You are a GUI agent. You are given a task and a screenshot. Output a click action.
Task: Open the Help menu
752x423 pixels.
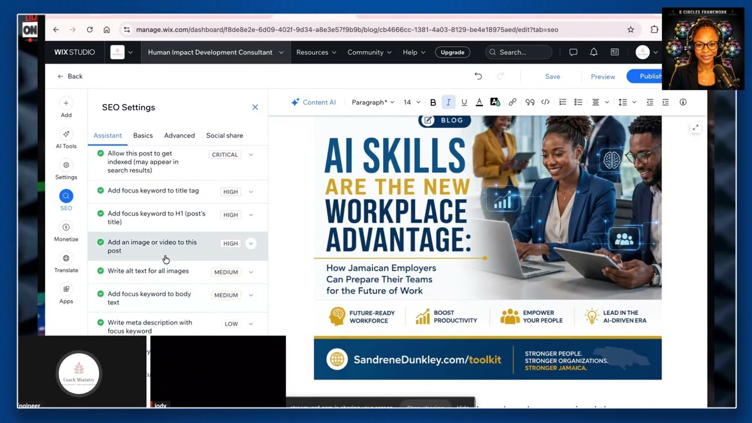point(414,52)
